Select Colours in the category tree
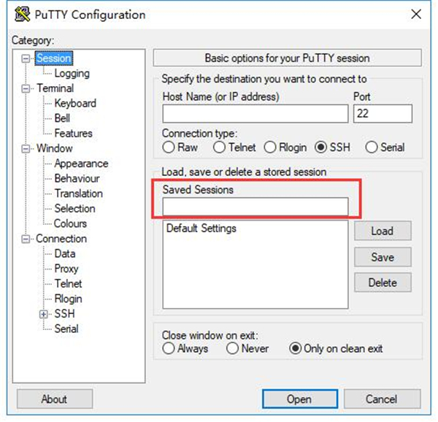The height and width of the screenshot is (422, 438). (70, 223)
